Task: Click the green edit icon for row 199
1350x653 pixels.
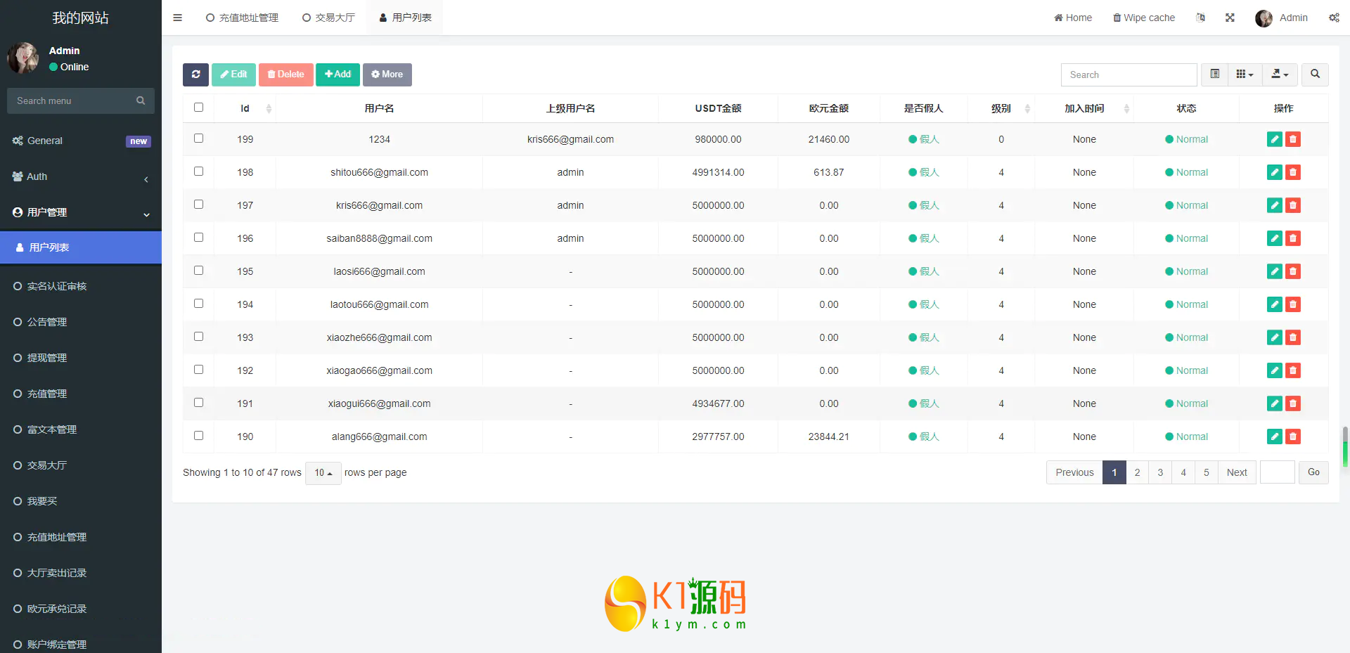Action: 1274,139
